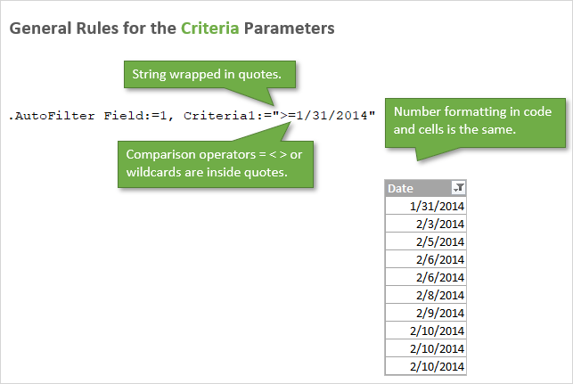Click the second 2/6/2014 cell

pos(426,277)
